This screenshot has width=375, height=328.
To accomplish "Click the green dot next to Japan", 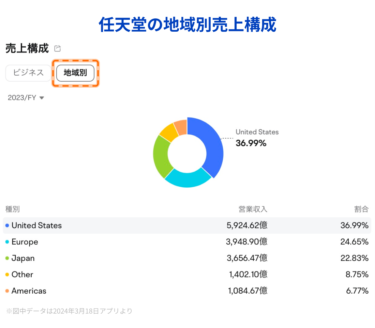I will coord(7,258).
